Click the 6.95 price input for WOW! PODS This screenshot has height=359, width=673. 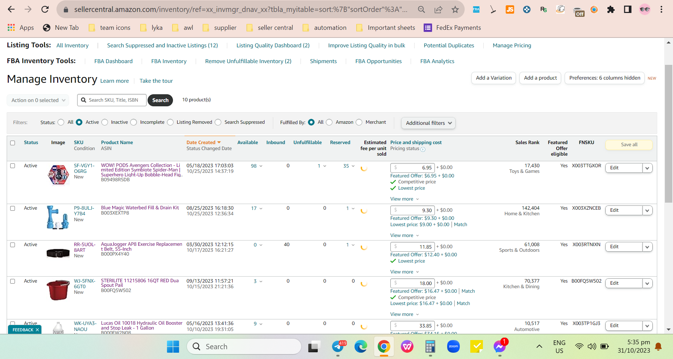412,168
